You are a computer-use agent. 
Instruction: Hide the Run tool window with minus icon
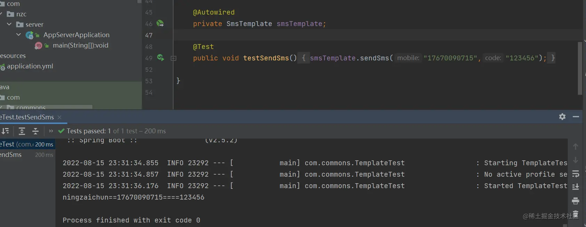(x=576, y=117)
